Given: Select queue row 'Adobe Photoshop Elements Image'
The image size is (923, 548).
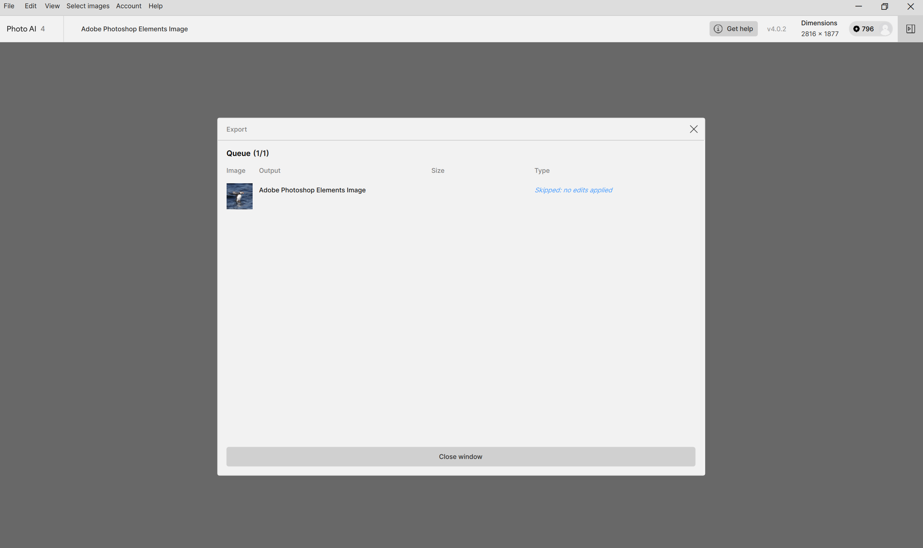Looking at the screenshot, I should [460, 196].
